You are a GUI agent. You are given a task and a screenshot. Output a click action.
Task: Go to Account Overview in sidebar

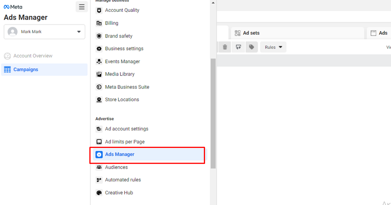pyautogui.click(x=33, y=56)
